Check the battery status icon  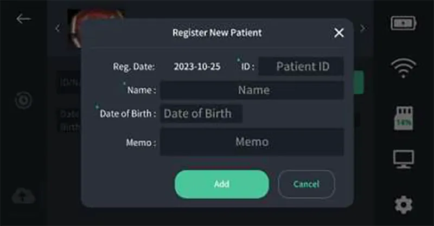[403, 23]
